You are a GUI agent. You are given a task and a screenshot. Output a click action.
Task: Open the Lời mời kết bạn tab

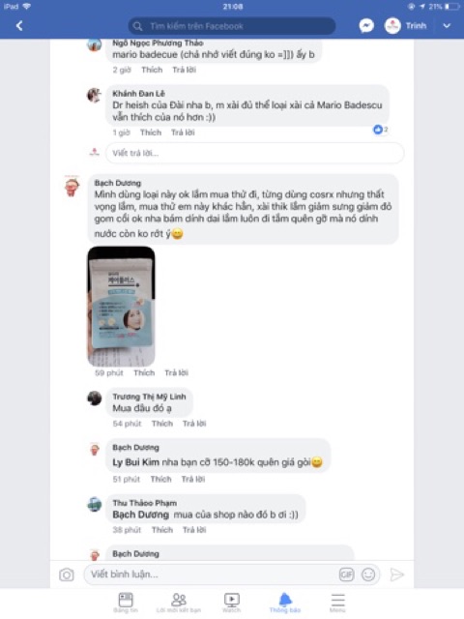click(x=178, y=603)
